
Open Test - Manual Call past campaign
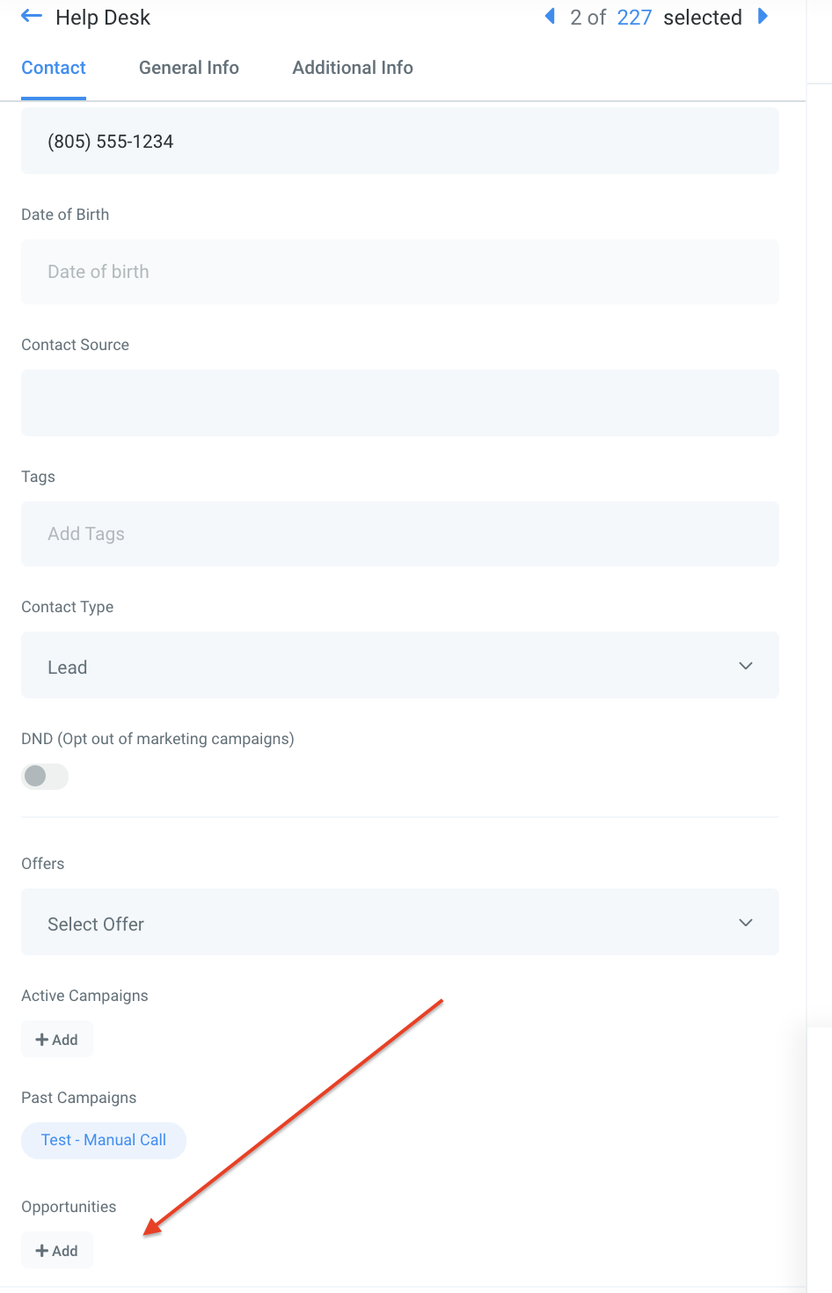pos(104,1140)
